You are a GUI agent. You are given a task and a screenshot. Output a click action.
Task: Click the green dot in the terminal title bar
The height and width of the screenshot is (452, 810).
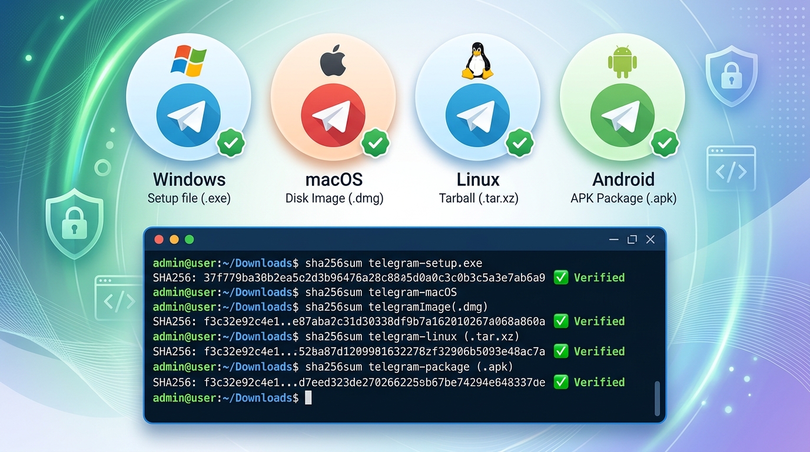189,240
